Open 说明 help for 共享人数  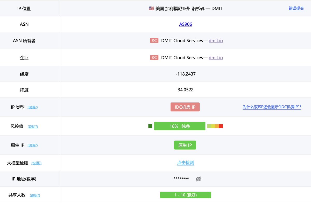pyautogui.click(x=35, y=195)
